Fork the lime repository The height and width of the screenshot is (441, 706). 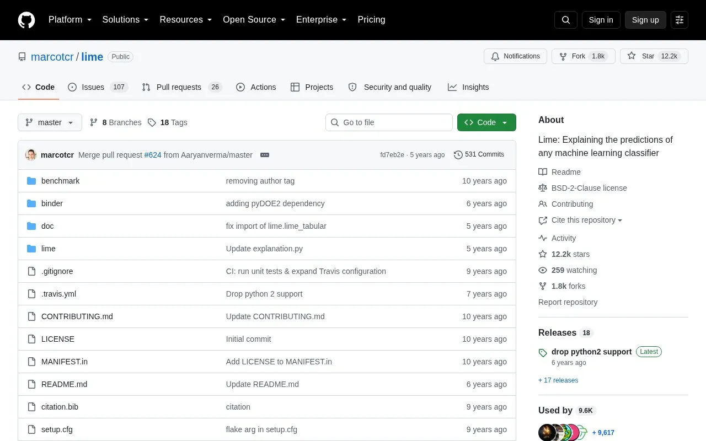tap(584, 56)
